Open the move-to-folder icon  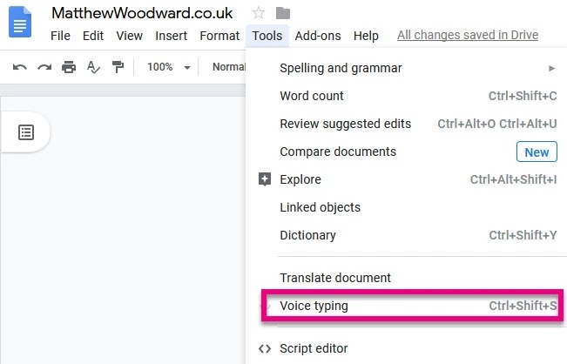283,13
